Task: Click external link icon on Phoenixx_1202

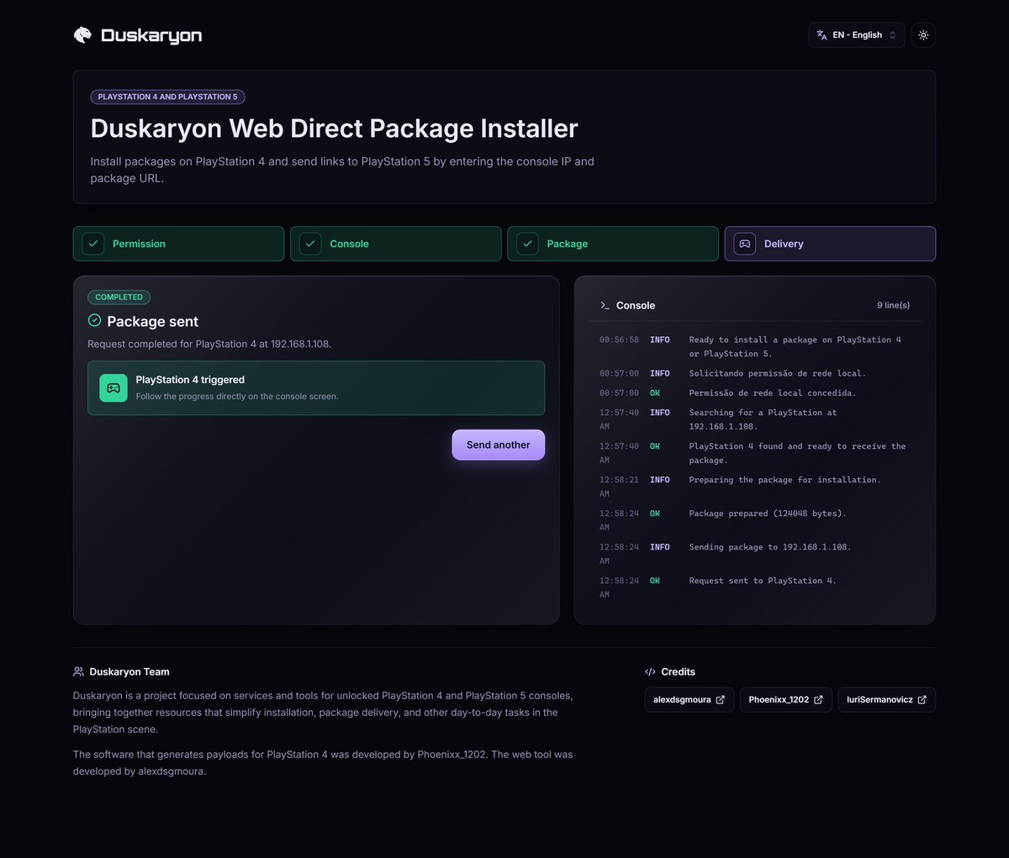Action: click(x=819, y=699)
